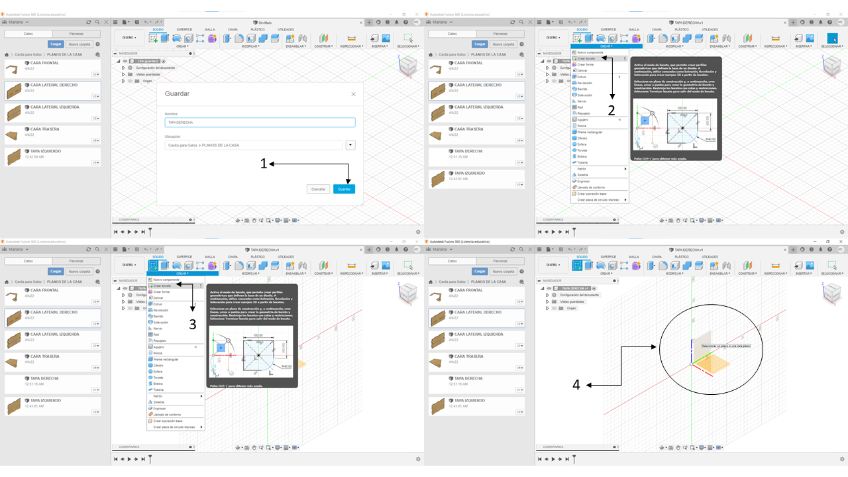Open the INSPECCIONAR dropdown in top-left screenshot
This screenshot has width=848, height=477.
tap(352, 46)
